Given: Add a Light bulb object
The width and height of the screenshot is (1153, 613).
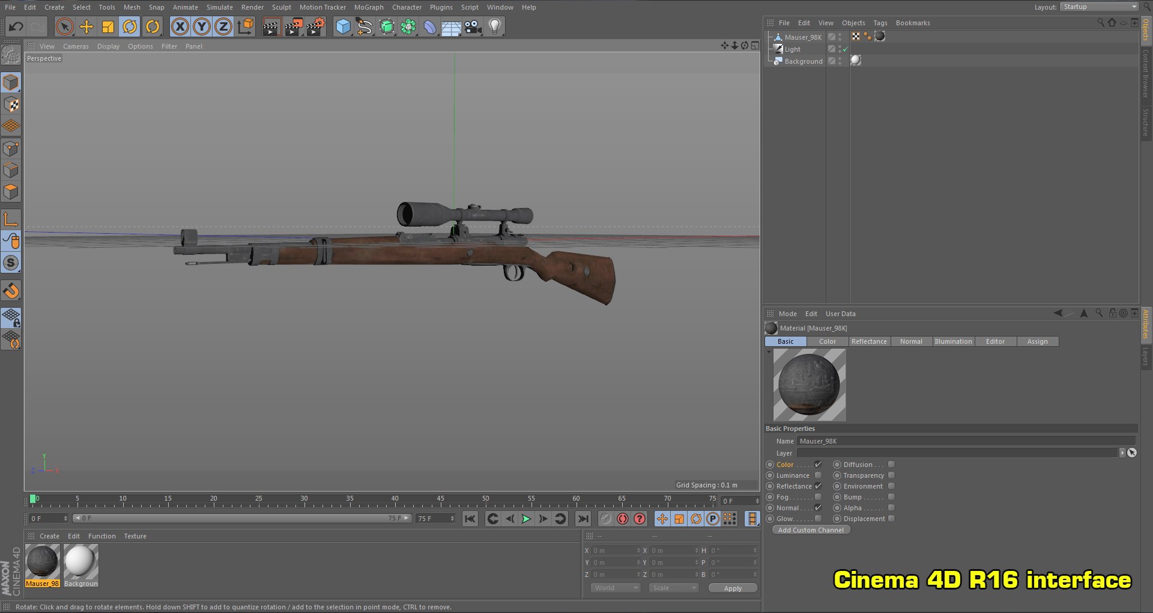Looking at the screenshot, I should coord(495,26).
